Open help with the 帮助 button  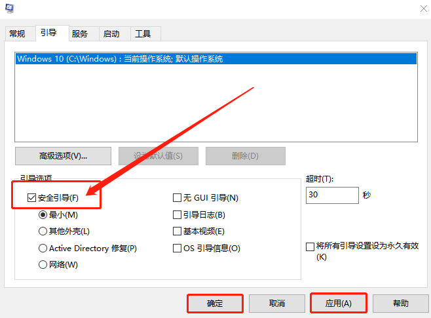tap(400, 304)
